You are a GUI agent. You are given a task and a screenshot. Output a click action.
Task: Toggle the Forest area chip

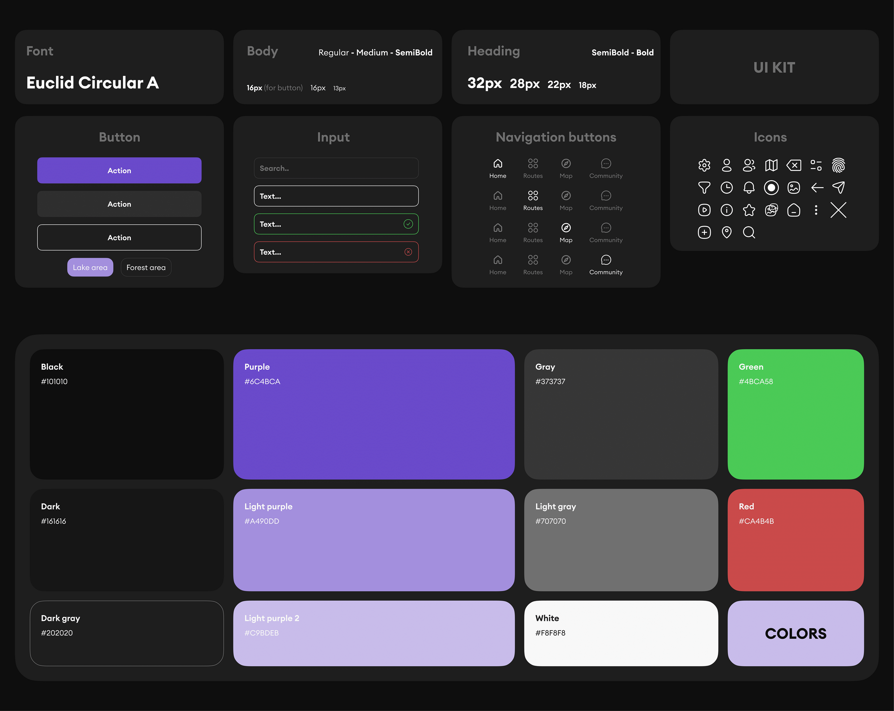146,267
